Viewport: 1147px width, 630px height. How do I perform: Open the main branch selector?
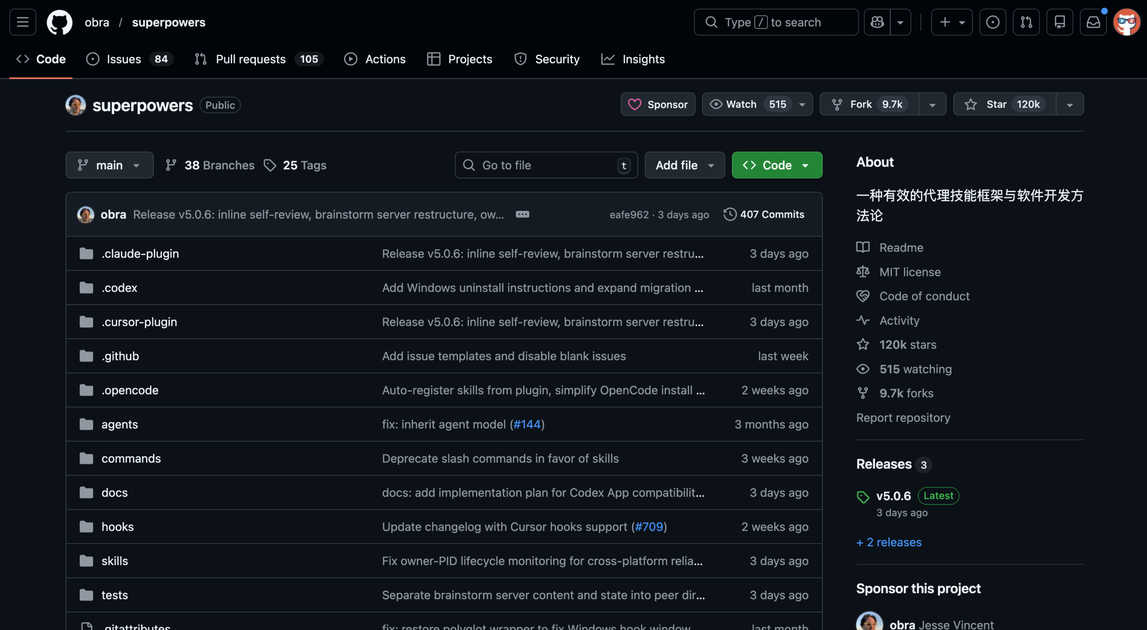tap(109, 165)
